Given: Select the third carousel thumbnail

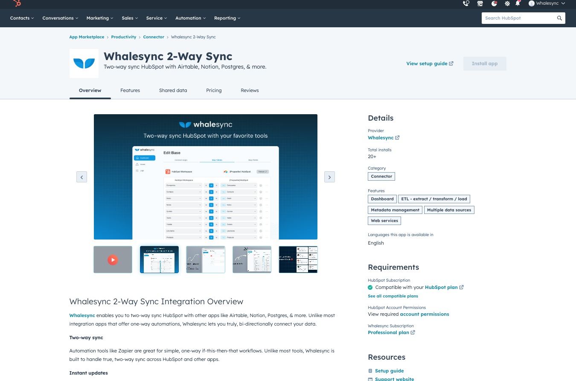Looking at the screenshot, I should (x=206, y=260).
